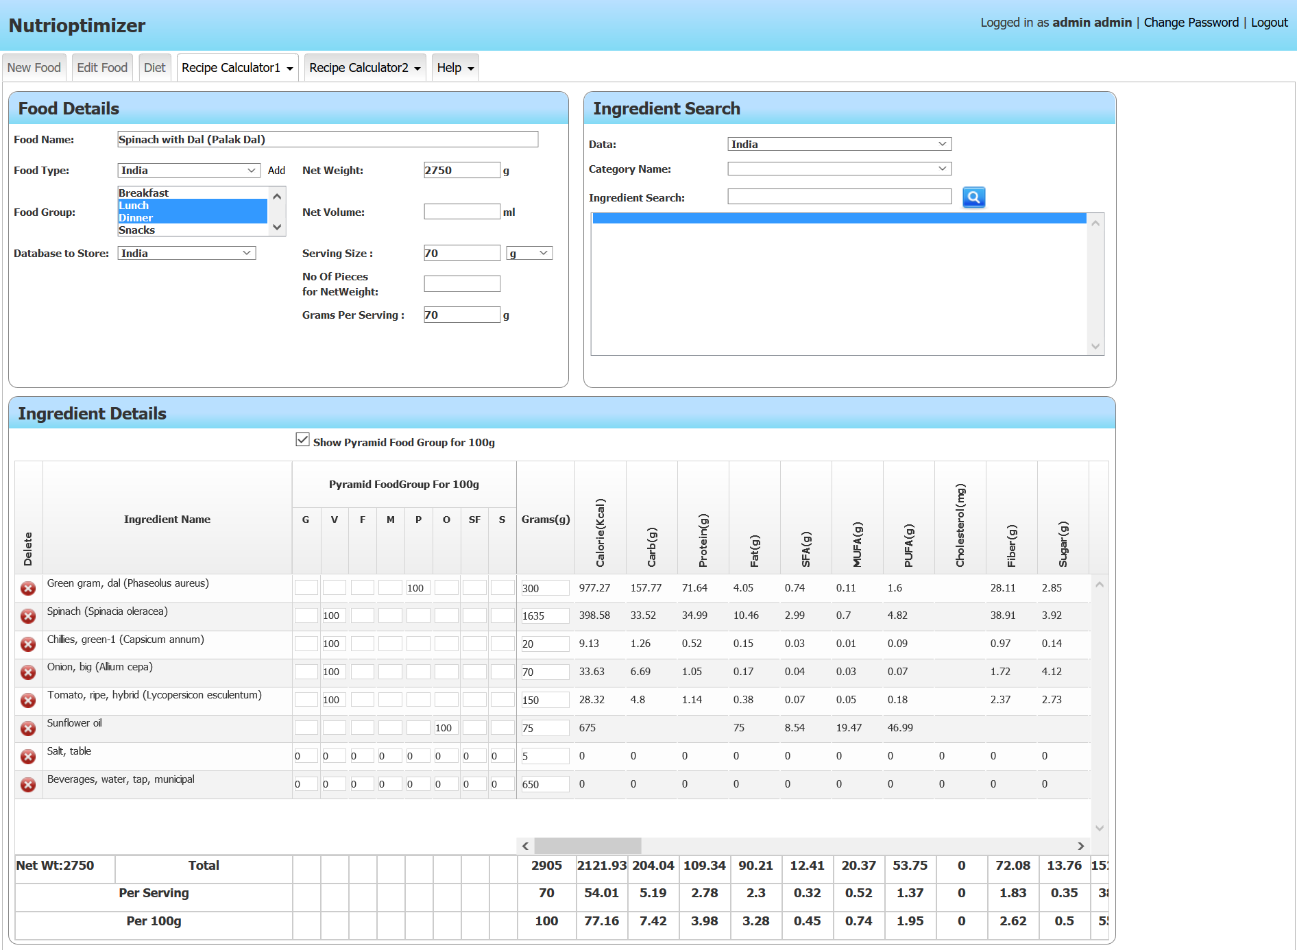This screenshot has width=1297, height=950.
Task: Open the Database to Store dropdown
Action: pos(186,254)
